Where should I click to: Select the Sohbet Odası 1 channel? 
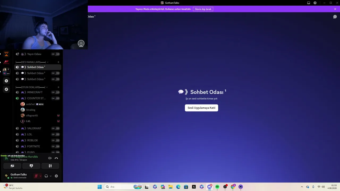pyautogui.click(x=37, y=67)
